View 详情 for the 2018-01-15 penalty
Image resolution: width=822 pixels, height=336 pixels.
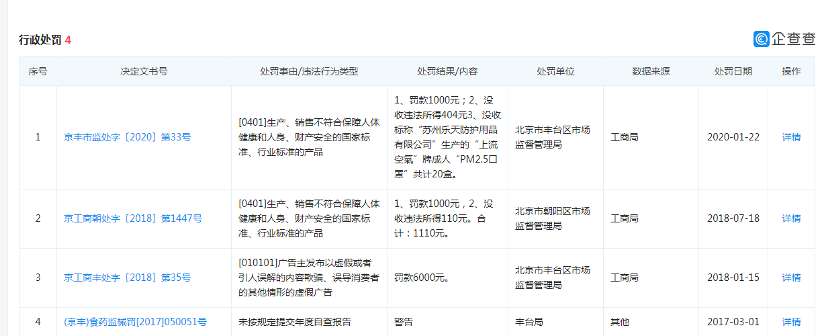[x=791, y=278]
